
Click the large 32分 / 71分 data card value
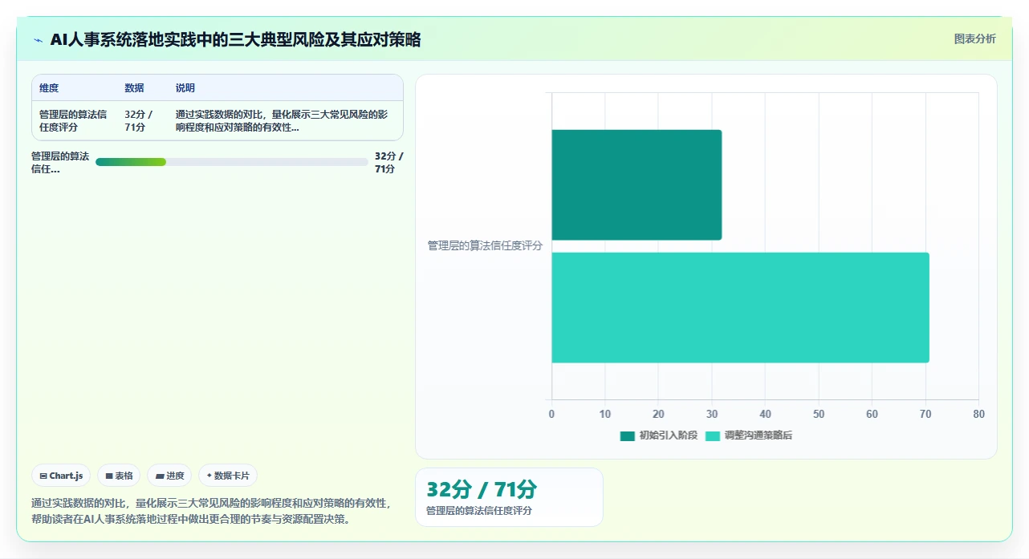[x=482, y=490]
